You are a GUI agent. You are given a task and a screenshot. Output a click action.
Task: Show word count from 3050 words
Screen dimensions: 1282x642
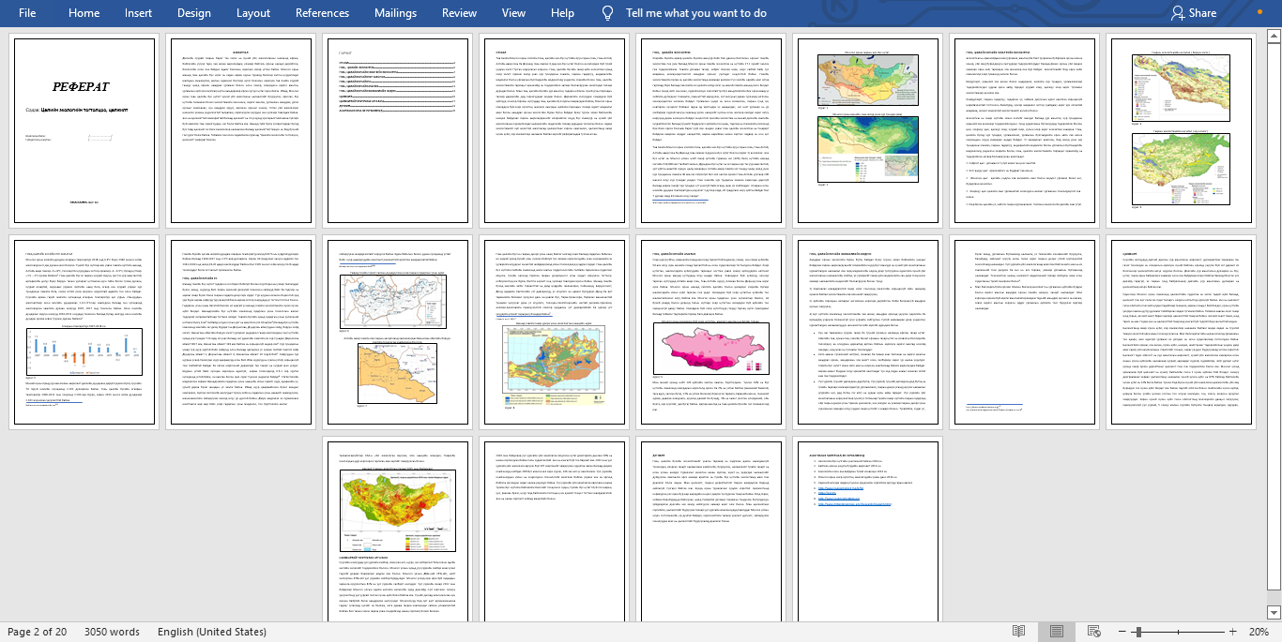click(x=112, y=632)
